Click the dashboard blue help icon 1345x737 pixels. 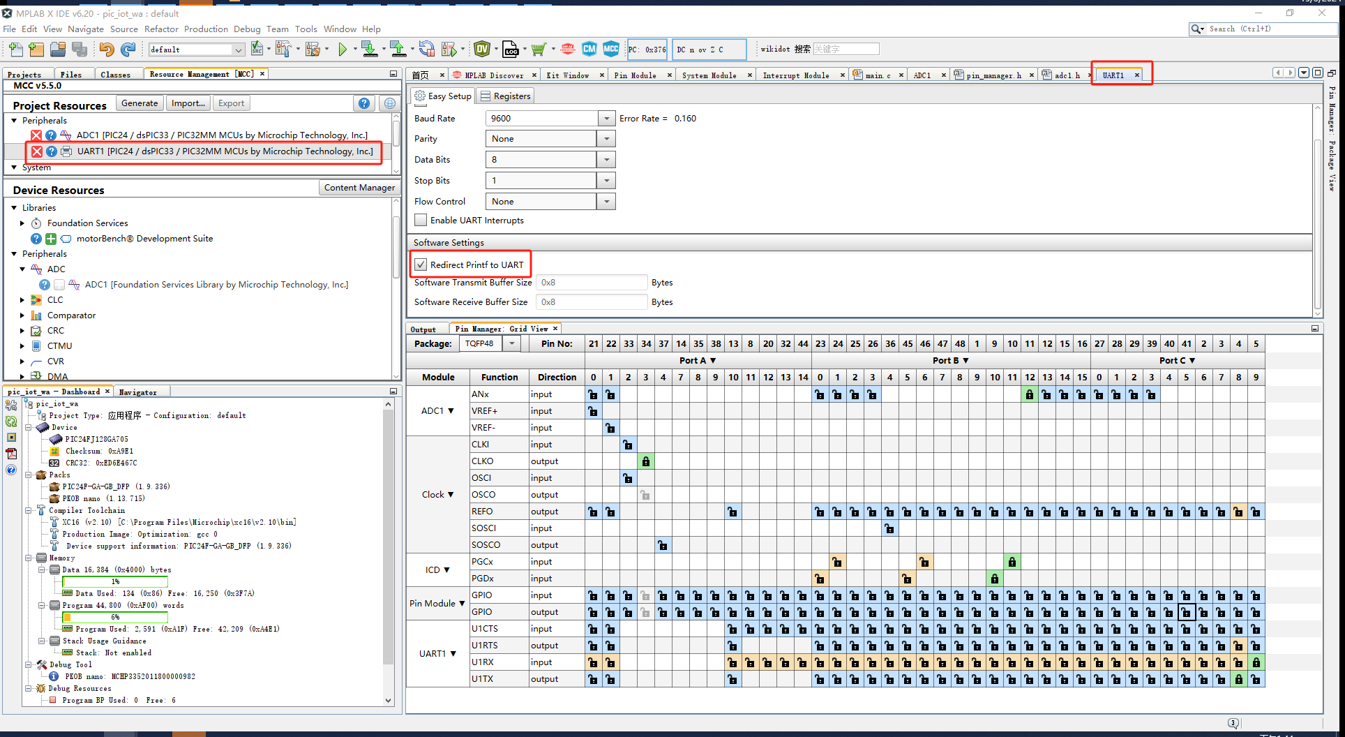pyautogui.click(x=11, y=470)
